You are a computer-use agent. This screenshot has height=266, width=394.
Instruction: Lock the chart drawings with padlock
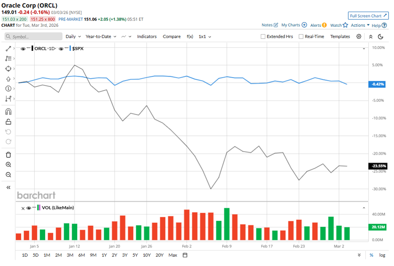tap(8, 122)
